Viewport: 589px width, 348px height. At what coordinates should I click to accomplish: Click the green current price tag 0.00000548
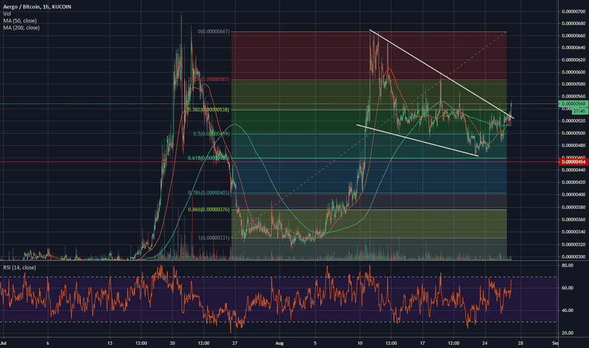[x=573, y=104]
